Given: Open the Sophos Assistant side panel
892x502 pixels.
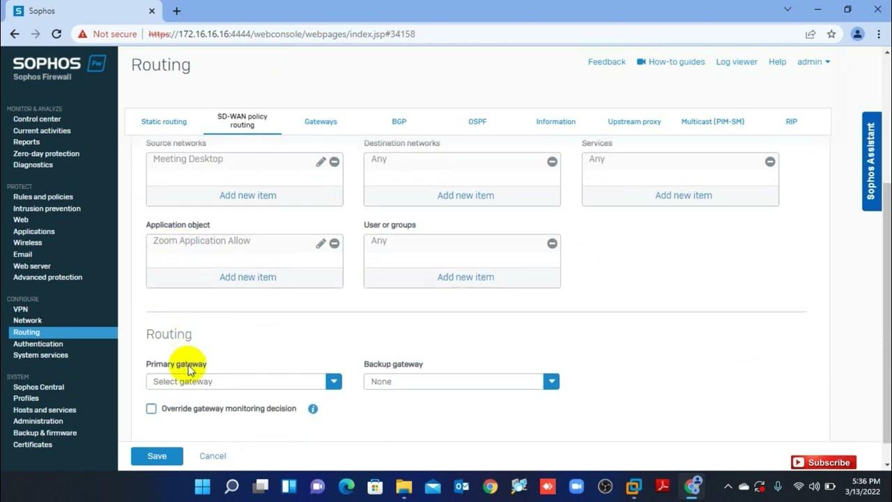Looking at the screenshot, I should [x=871, y=161].
